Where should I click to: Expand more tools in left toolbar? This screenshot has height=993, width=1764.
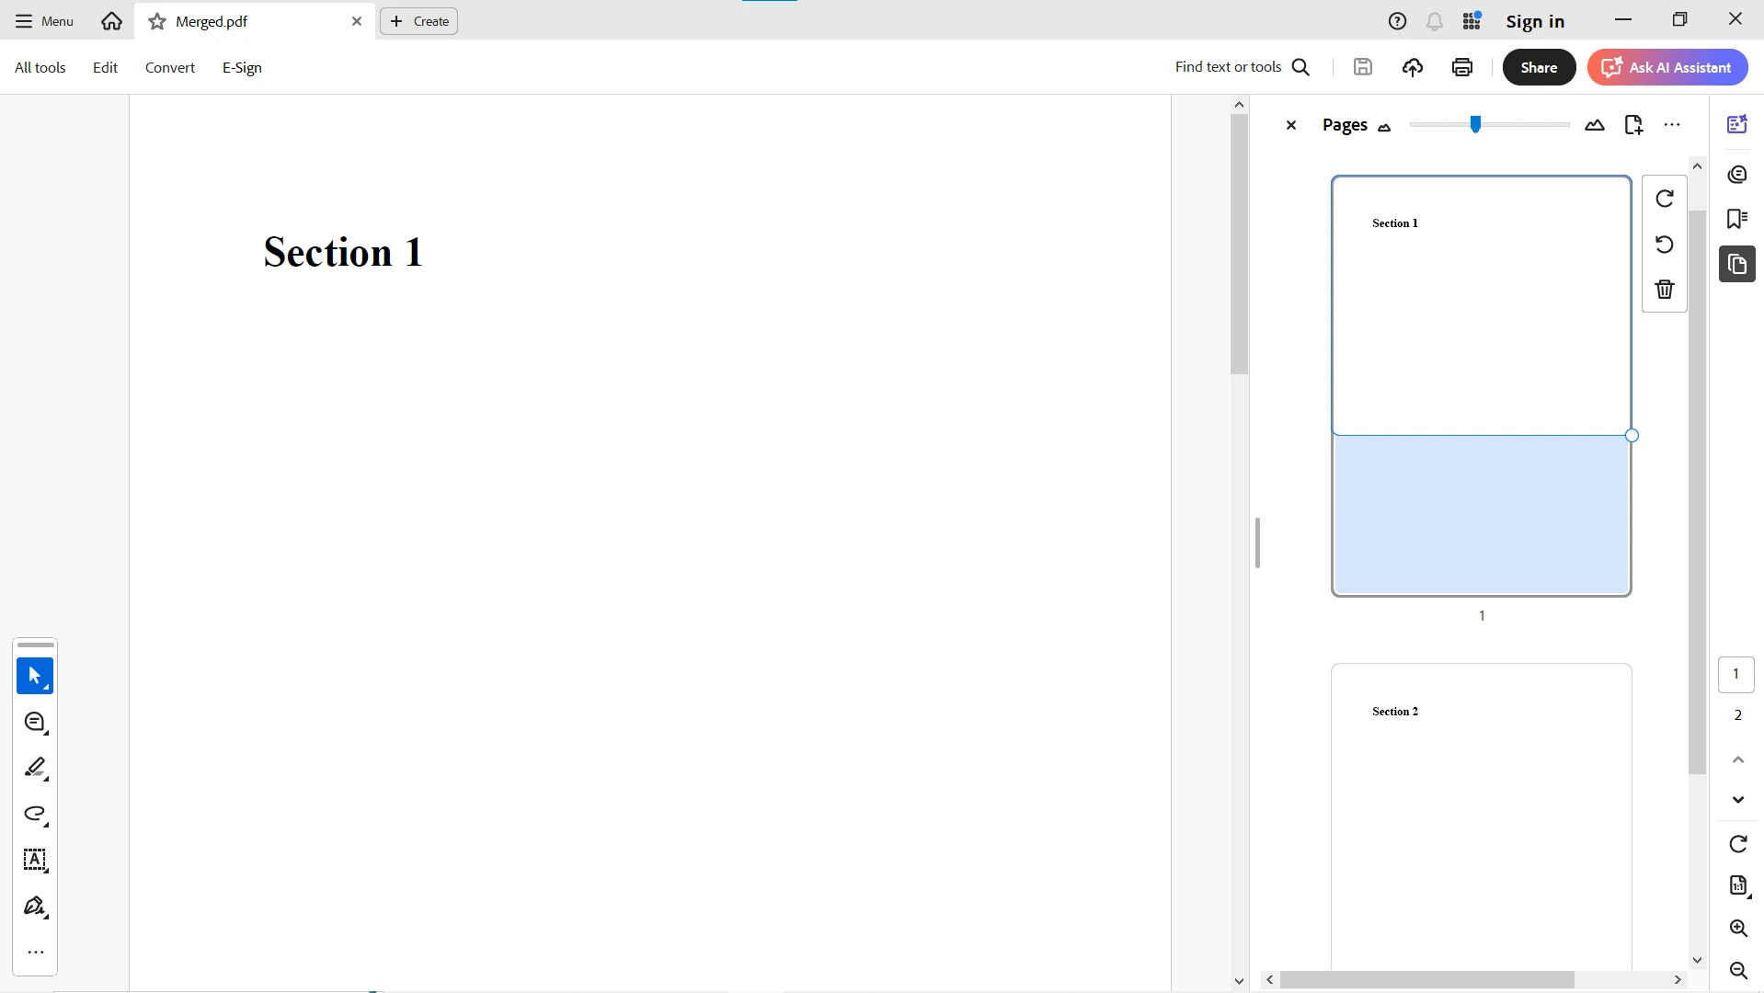[x=35, y=953]
